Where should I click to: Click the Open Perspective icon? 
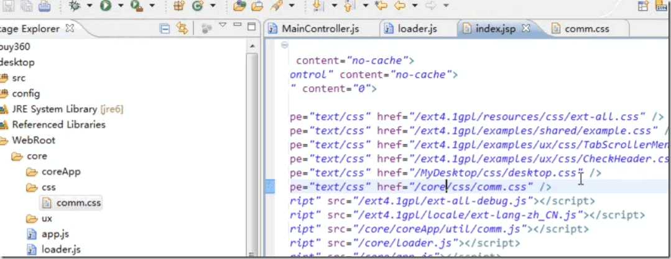643,6
